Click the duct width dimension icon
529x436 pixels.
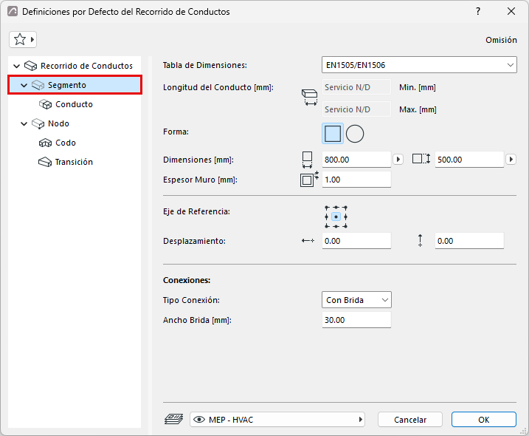click(307, 160)
